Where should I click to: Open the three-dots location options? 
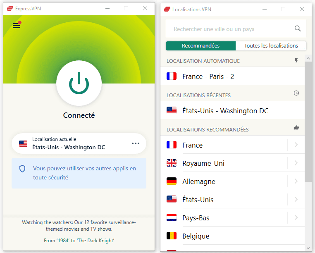point(136,143)
